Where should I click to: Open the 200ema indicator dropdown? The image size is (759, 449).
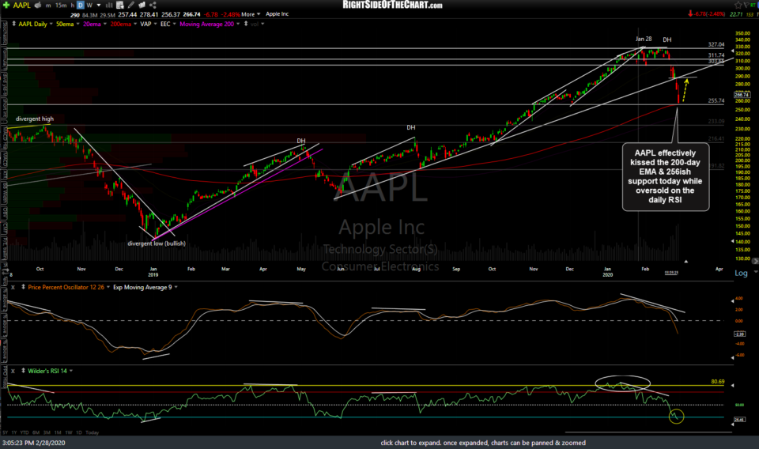click(x=135, y=24)
